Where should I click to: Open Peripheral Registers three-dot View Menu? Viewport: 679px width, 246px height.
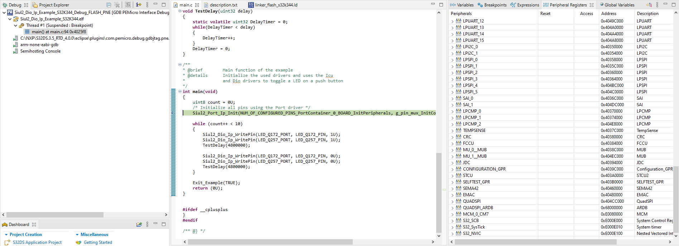657,5
